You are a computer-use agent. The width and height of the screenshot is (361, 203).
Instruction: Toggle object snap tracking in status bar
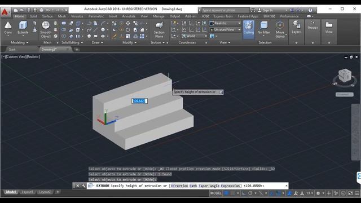(x=271, y=193)
